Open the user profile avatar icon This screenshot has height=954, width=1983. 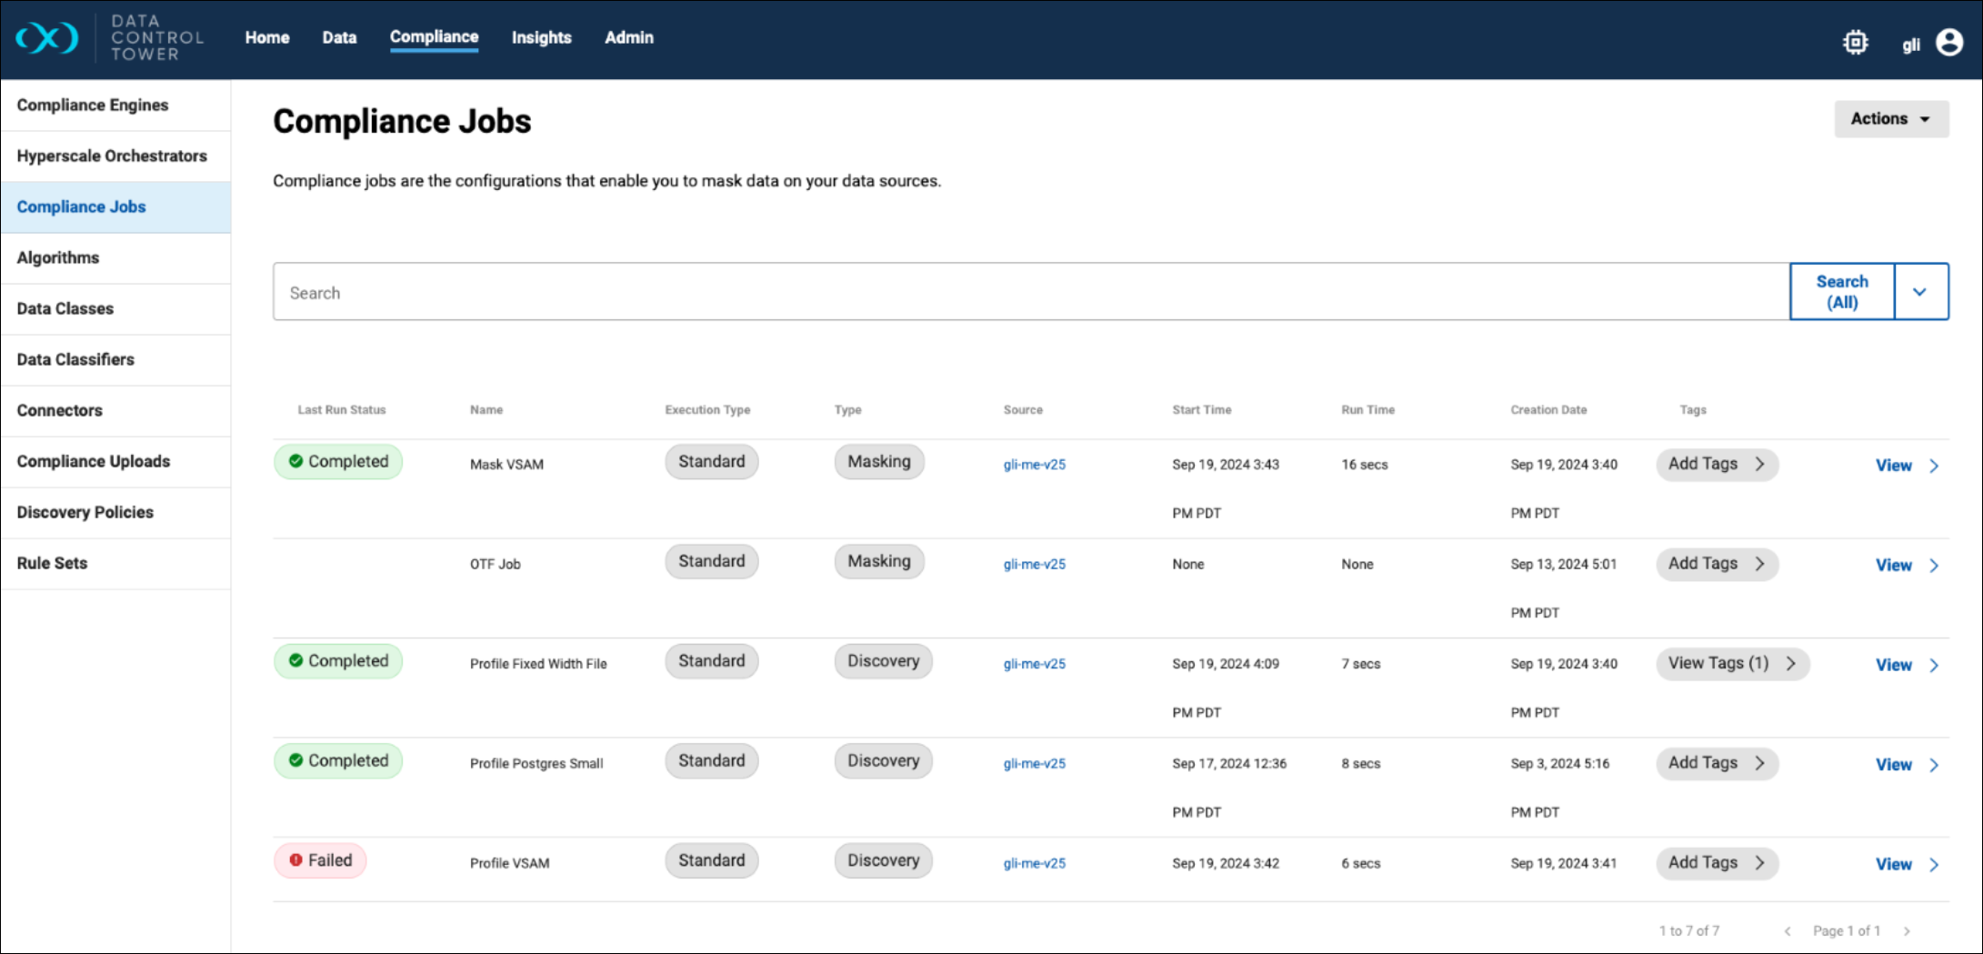(x=1948, y=43)
